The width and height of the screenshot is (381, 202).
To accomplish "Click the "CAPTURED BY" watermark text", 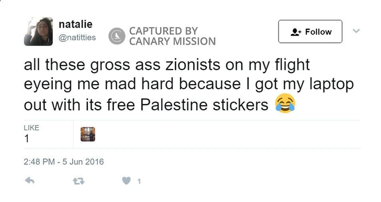I will pyautogui.click(x=163, y=30).
